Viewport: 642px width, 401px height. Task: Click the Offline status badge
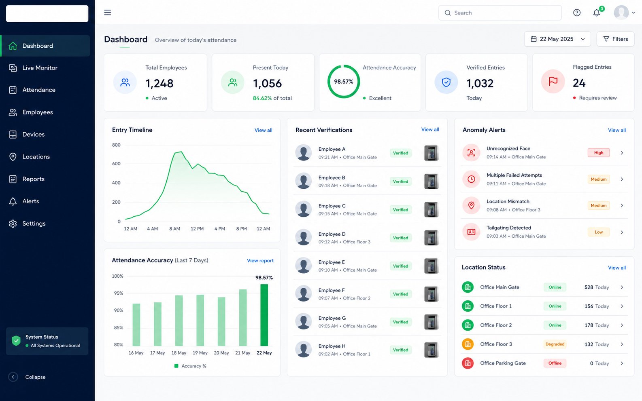(x=555, y=363)
